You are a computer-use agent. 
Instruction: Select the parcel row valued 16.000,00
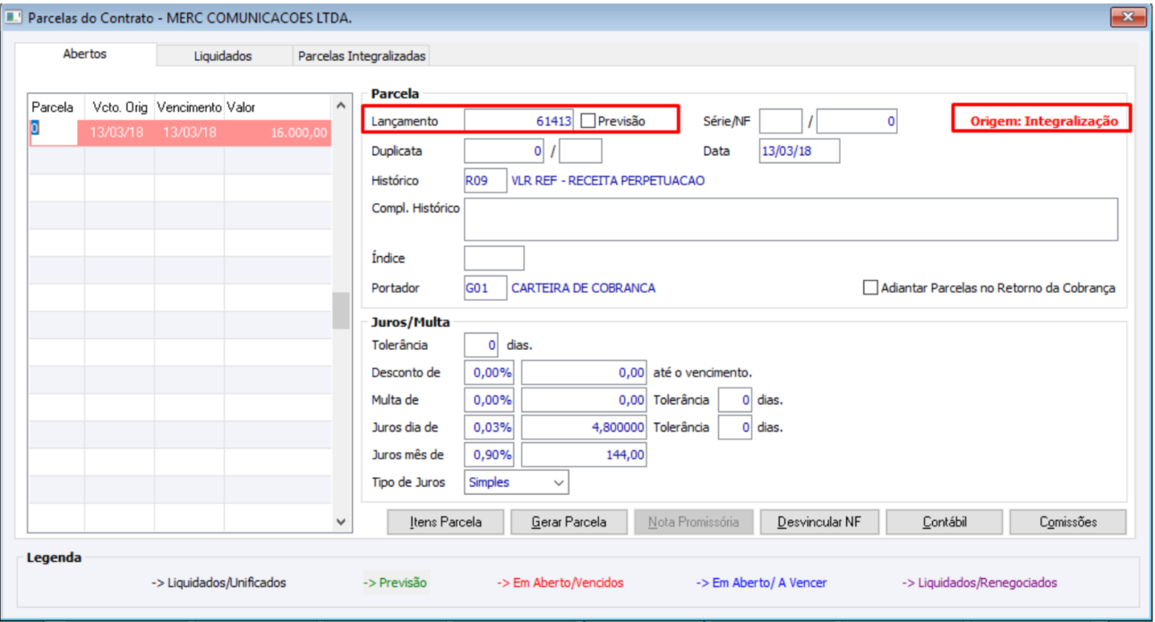click(180, 132)
